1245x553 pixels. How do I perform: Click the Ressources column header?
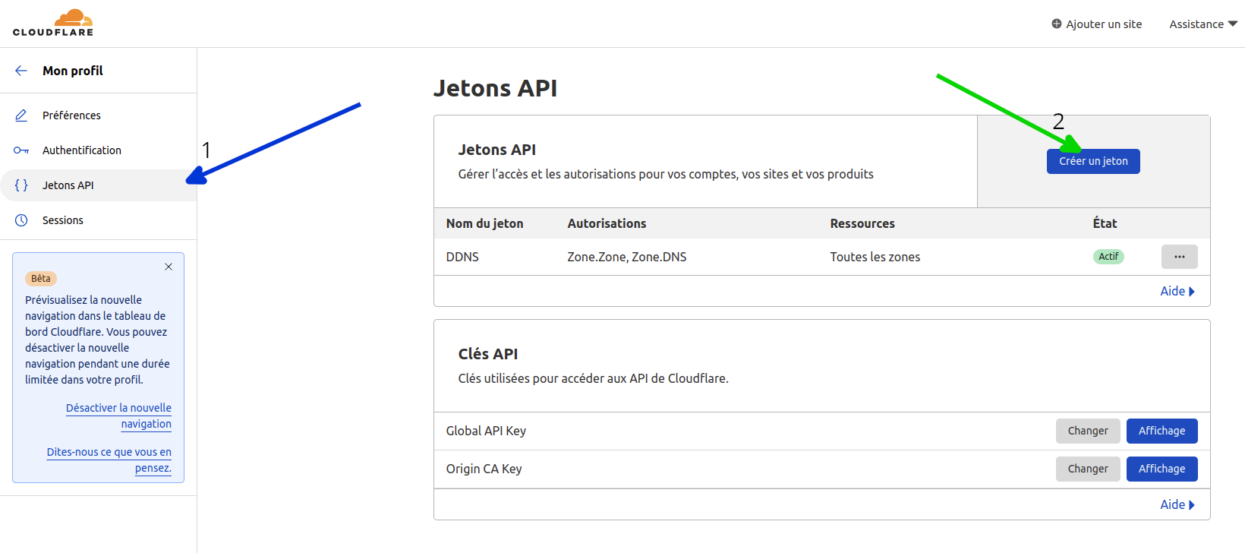tap(862, 223)
